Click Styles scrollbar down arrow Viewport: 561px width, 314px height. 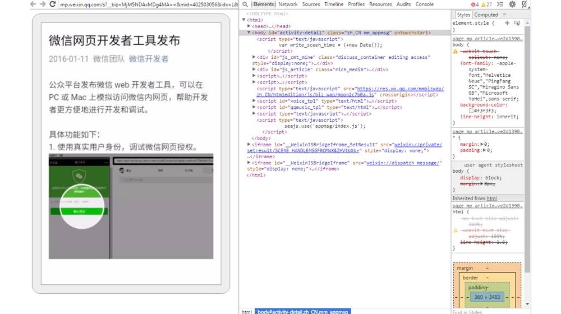tap(527, 304)
